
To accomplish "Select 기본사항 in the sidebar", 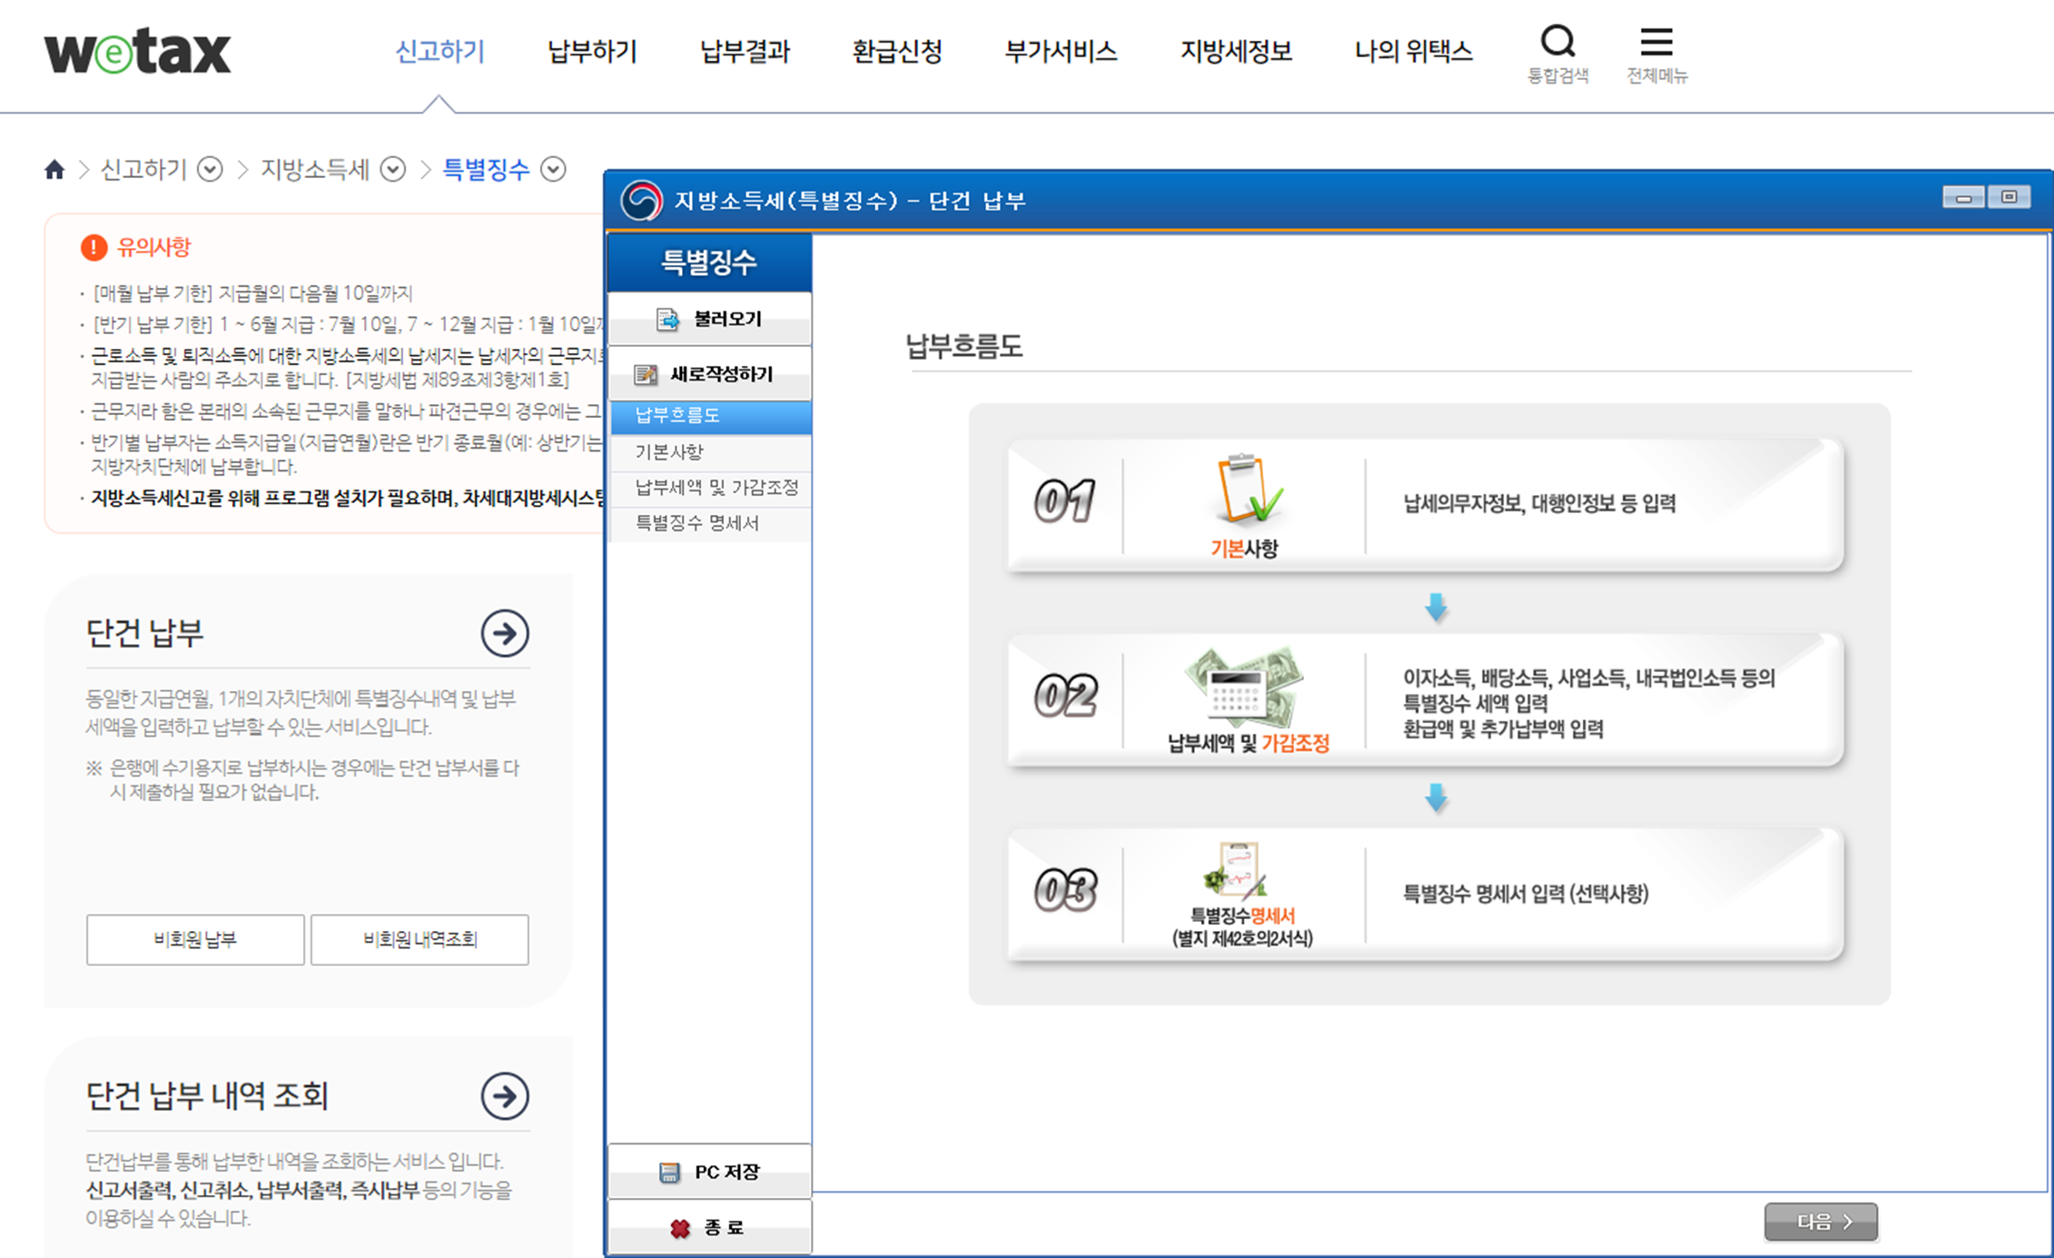I will (669, 451).
